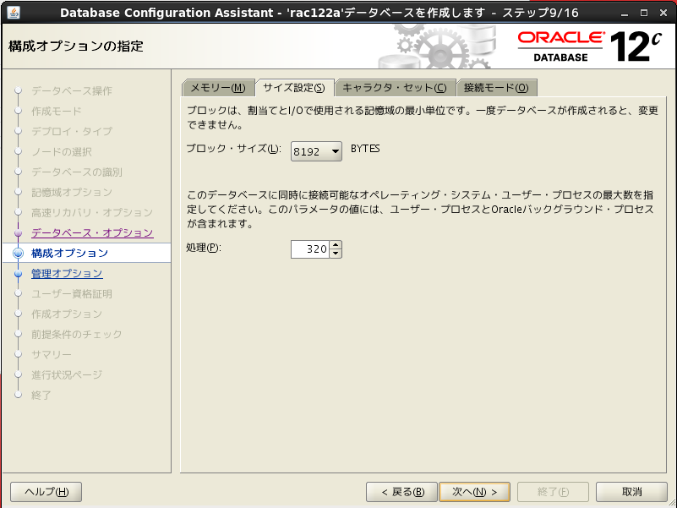The width and height of the screenshot is (677, 508).
Task: Click the Oracle Database 12c logo
Action: 589,46
